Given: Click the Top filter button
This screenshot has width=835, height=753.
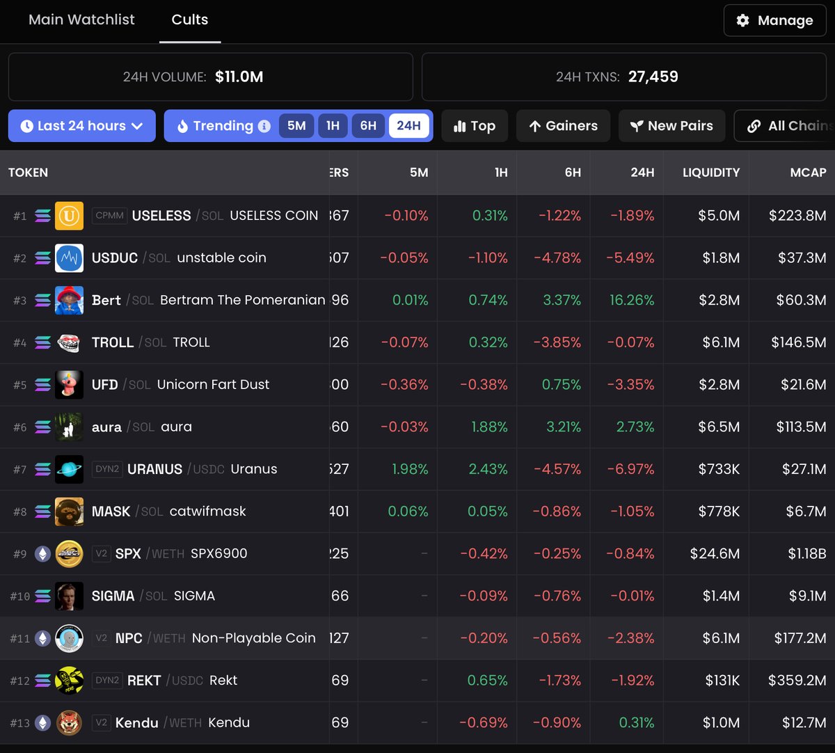Looking at the screenshot, I should point(475,126).
